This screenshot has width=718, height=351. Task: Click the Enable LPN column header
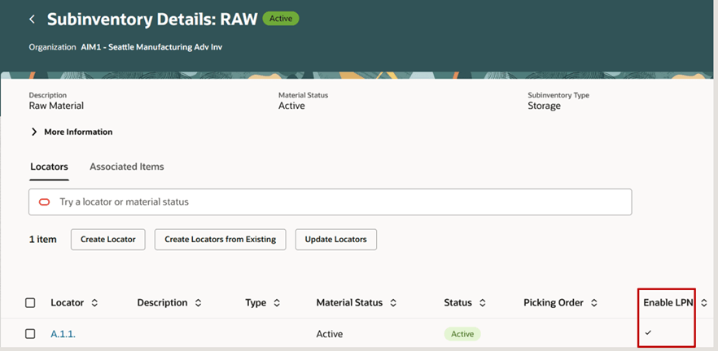668,302
